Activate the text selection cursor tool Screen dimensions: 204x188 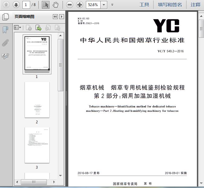[x=46, y=5]
